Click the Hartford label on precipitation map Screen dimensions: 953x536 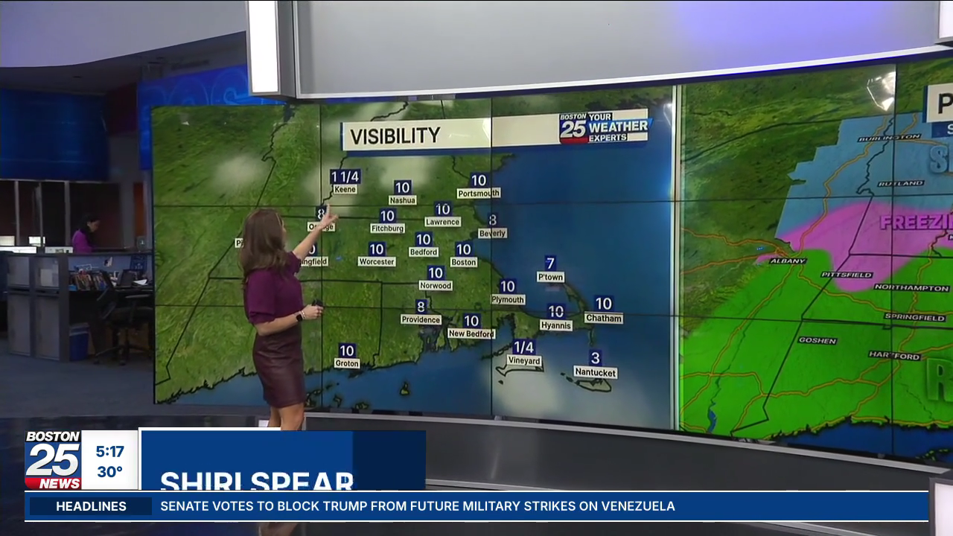pos(894,356)
